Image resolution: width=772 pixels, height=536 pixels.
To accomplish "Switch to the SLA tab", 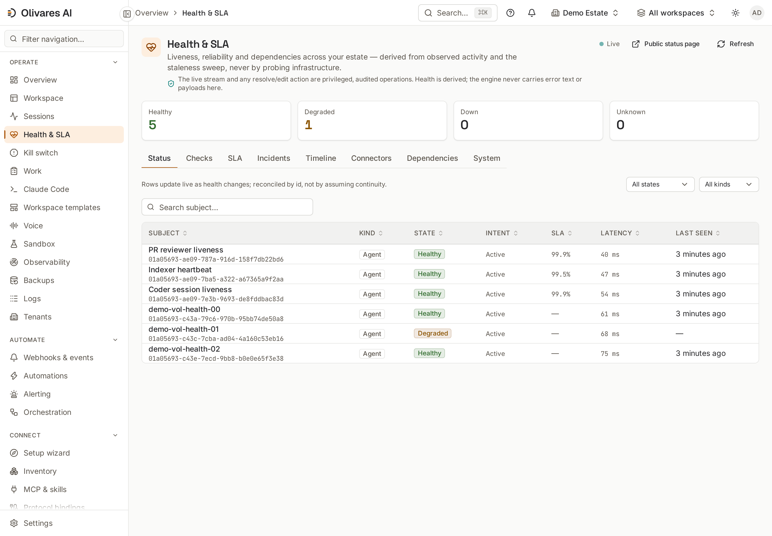I will [x=235, y=158].
